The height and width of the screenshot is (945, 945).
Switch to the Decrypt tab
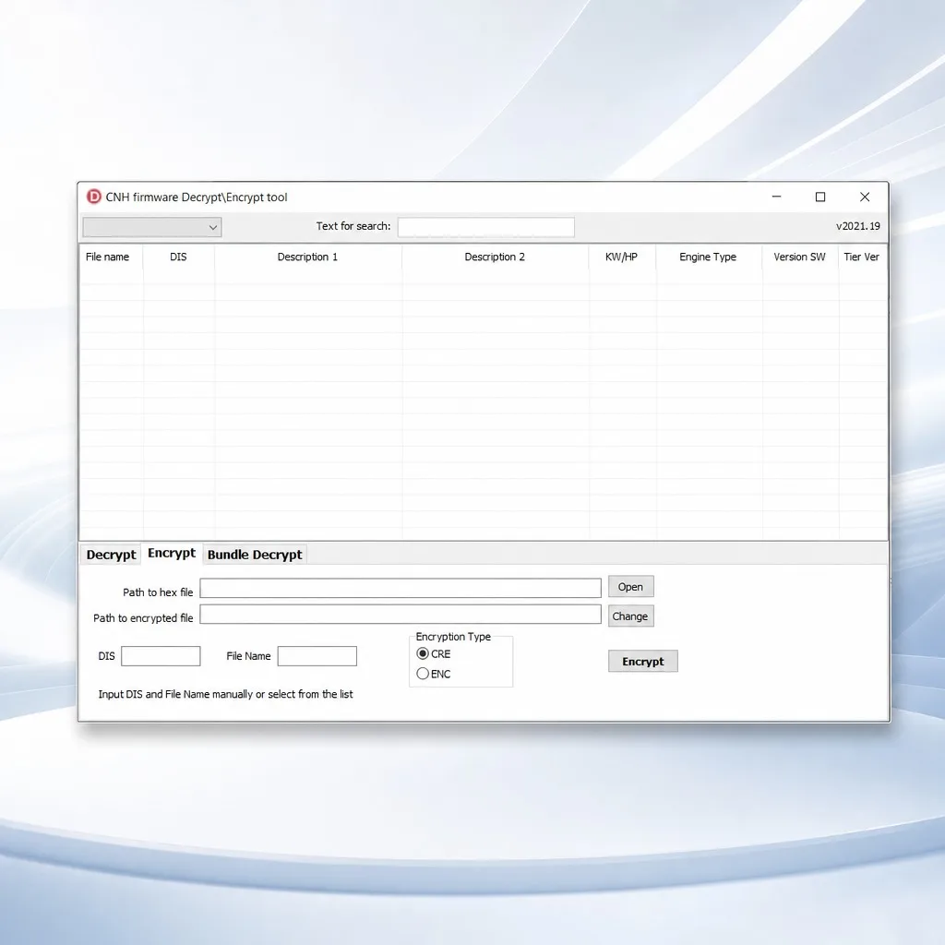click(111, 555)
